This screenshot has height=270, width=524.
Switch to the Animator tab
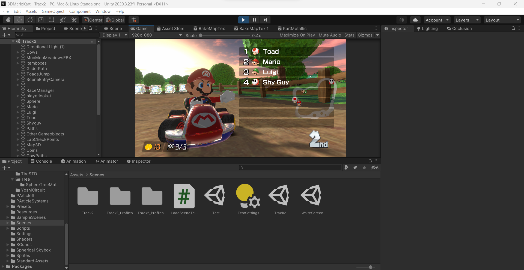pos(107,161)
